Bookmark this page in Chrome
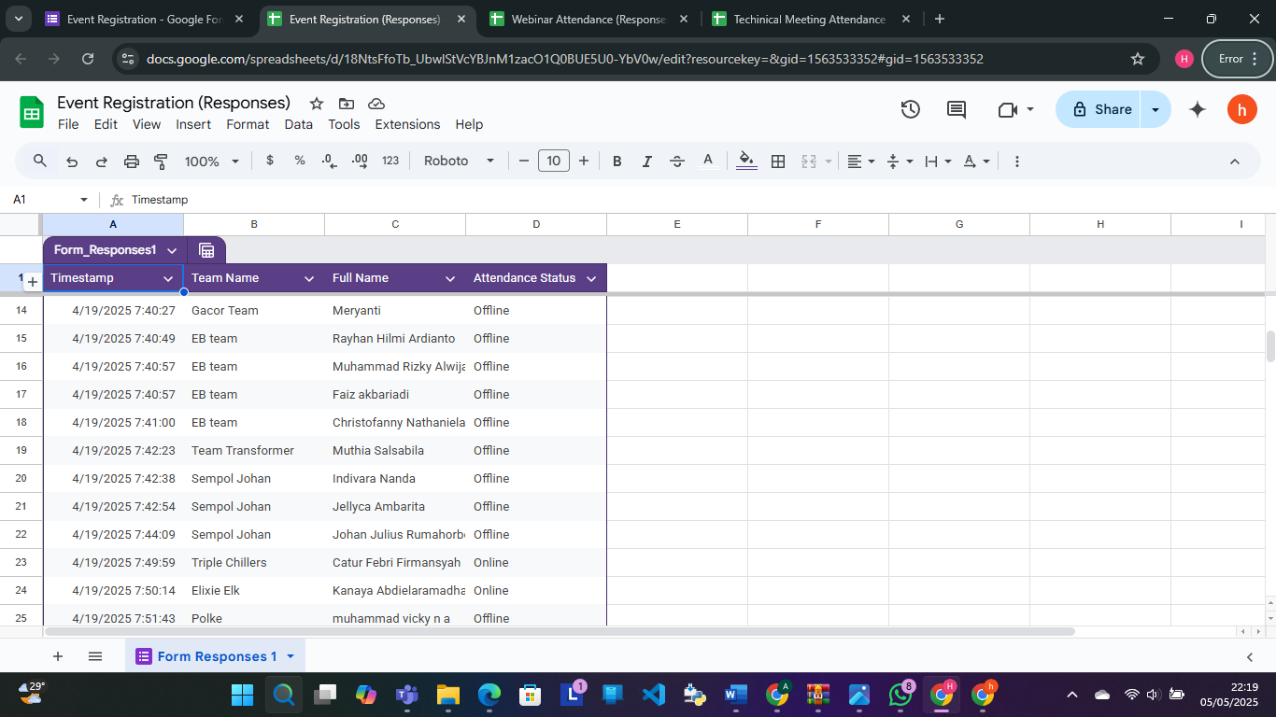Screen dimensions: 1276x717 pos(1138,59)
